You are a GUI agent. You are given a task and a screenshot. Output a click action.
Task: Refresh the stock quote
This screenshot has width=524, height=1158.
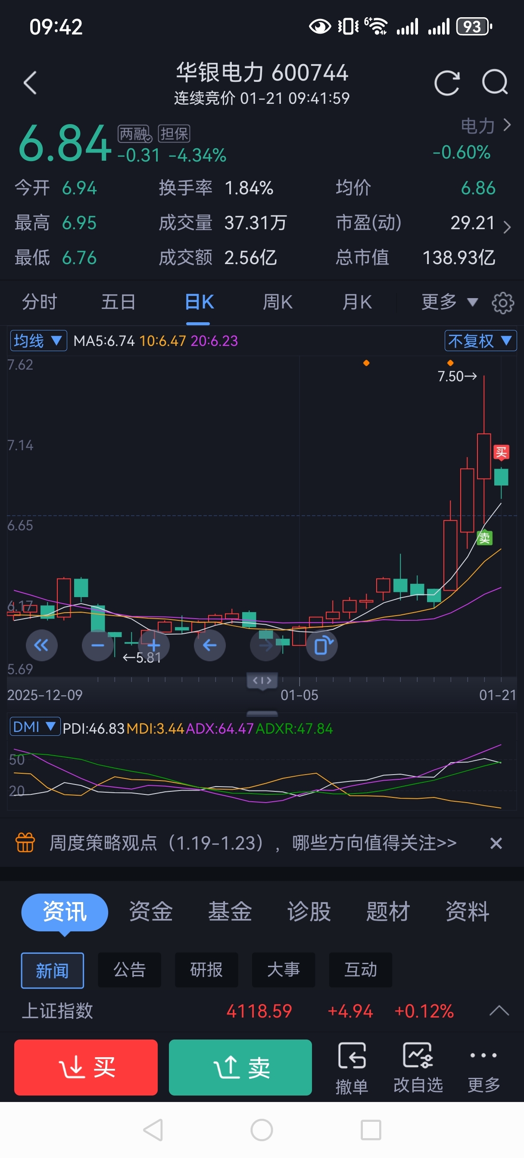pyautogui.click(x=447, y=83)
